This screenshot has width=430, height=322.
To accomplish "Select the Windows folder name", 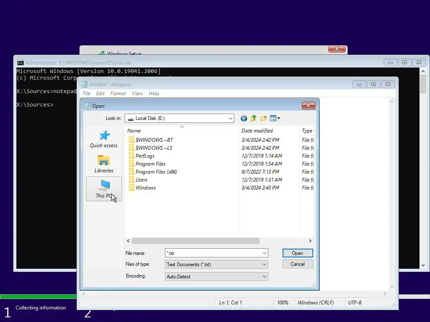I will coord(146,187).
